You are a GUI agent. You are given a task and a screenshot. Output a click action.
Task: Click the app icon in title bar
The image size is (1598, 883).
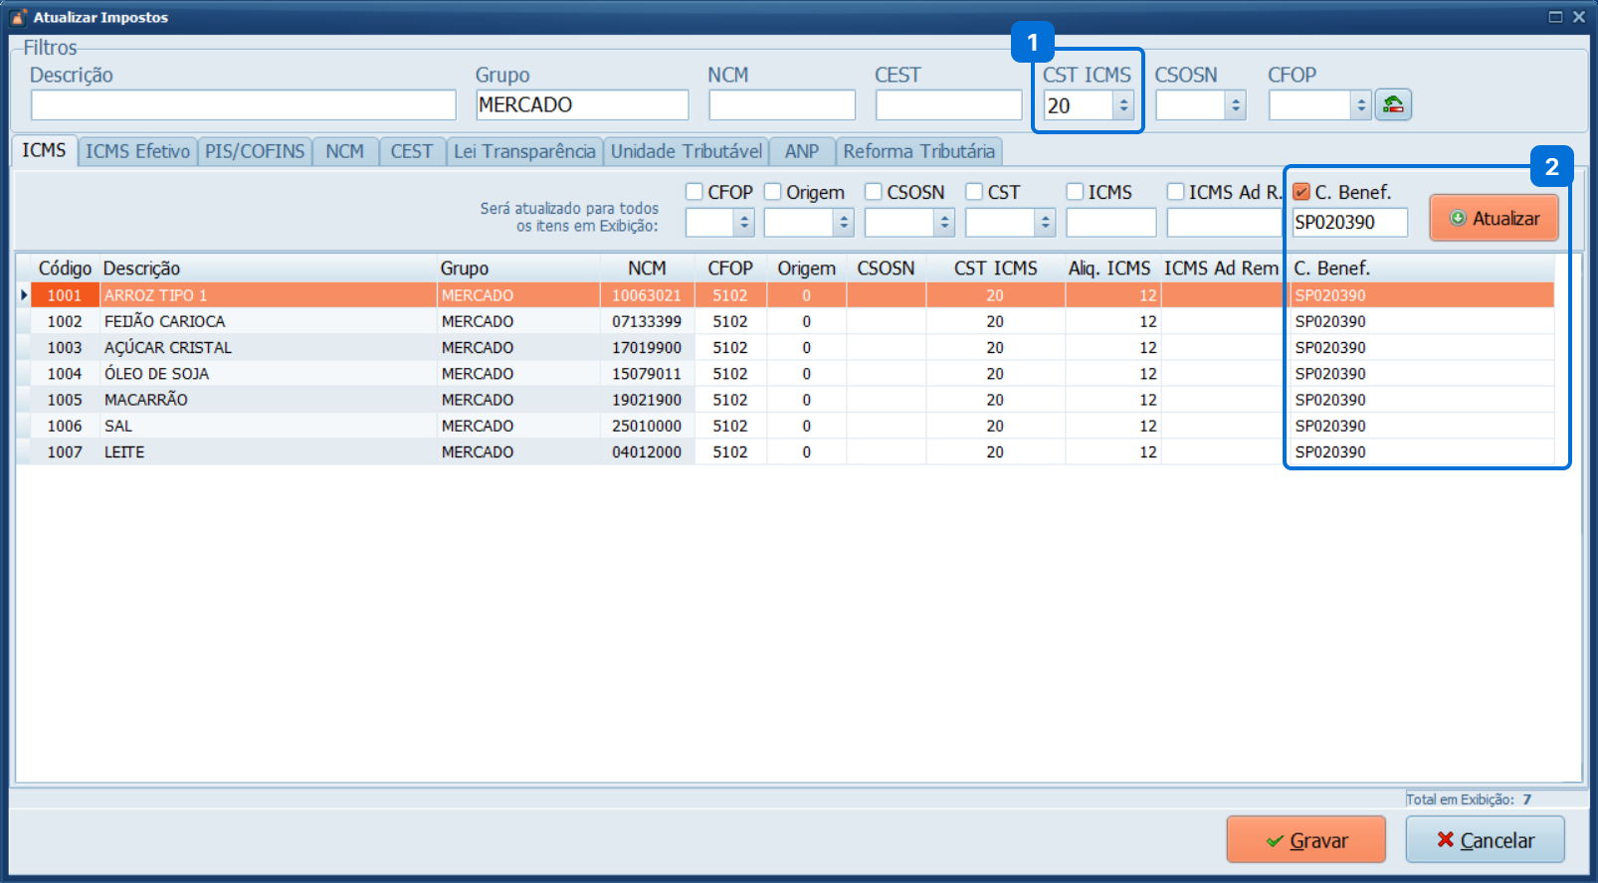coord(18,17)
